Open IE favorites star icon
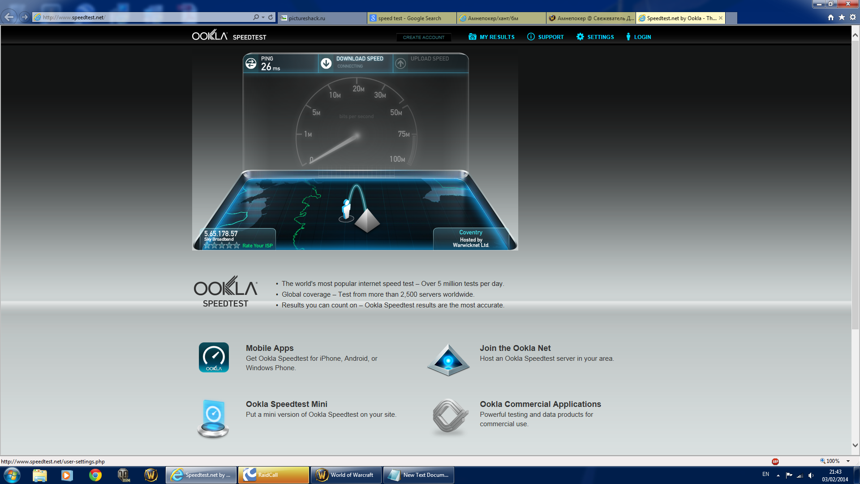 pos(842,17)
